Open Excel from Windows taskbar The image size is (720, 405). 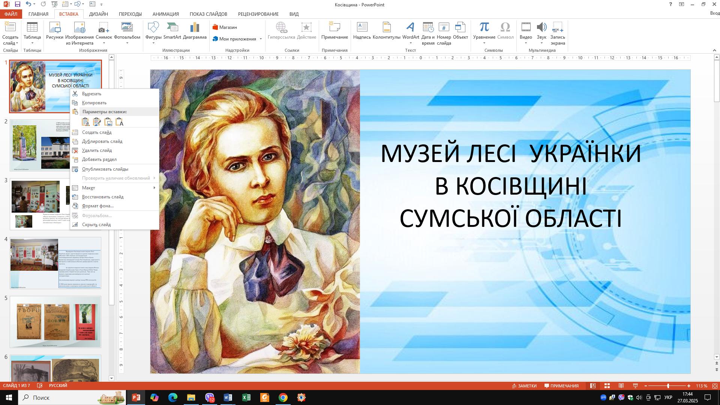pyautogui.click(x=246, y=397)
